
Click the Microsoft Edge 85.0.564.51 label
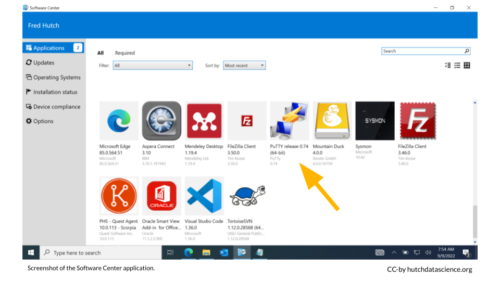pyautogui.click(x=115, y=149)
